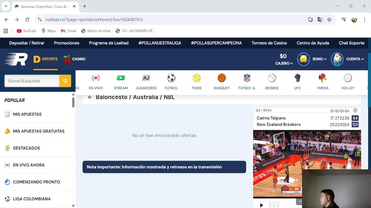The width and height of the screenshot is (371, 208).
Task: Open Centro de Ayuda
Action: tap(313, 43)
